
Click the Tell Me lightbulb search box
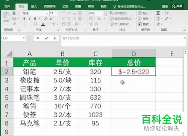click(x=129, y=6)
